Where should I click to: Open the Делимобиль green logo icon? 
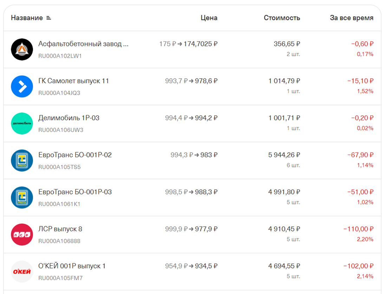pyautogui.click(x=22, y=123)
